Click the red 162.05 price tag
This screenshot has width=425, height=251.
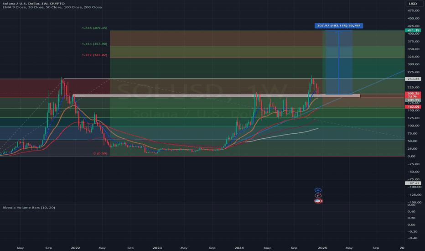pos(413,107)
